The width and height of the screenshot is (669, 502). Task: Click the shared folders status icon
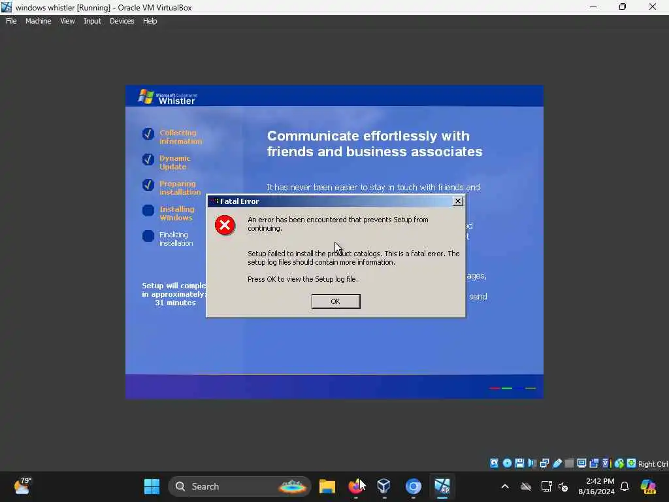click(569, 463)
